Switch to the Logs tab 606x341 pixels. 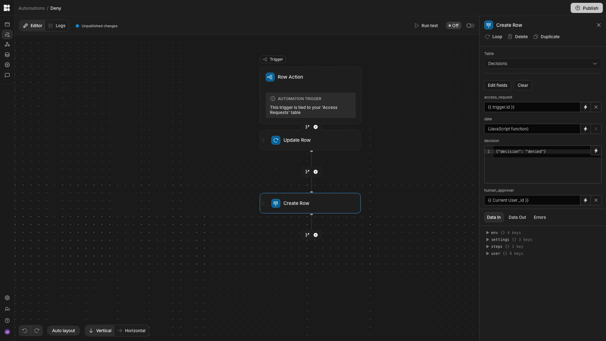(57, 26)
